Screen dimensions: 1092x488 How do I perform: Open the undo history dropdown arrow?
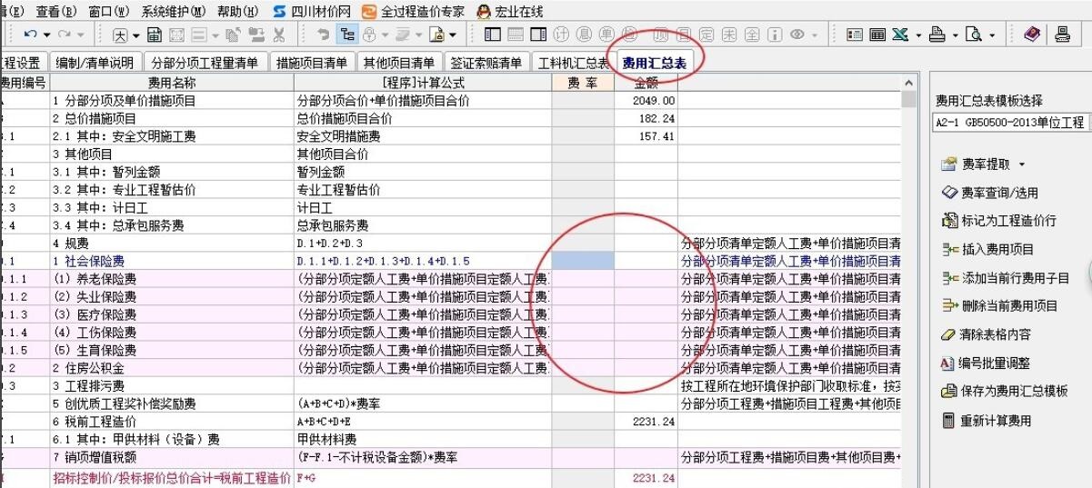[x=46, y=35]
